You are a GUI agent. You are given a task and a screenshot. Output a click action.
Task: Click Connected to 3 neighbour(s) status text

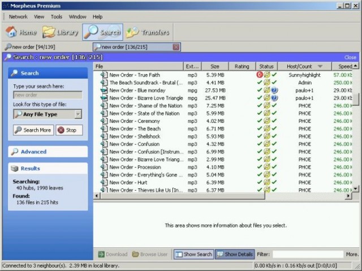34,266
